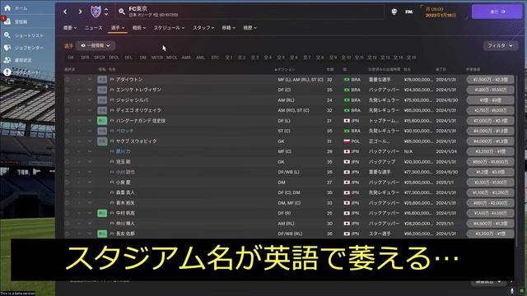527x296 pixels.
Task: Open player ディエゴ オリヴェイラ
Action: 138,110
